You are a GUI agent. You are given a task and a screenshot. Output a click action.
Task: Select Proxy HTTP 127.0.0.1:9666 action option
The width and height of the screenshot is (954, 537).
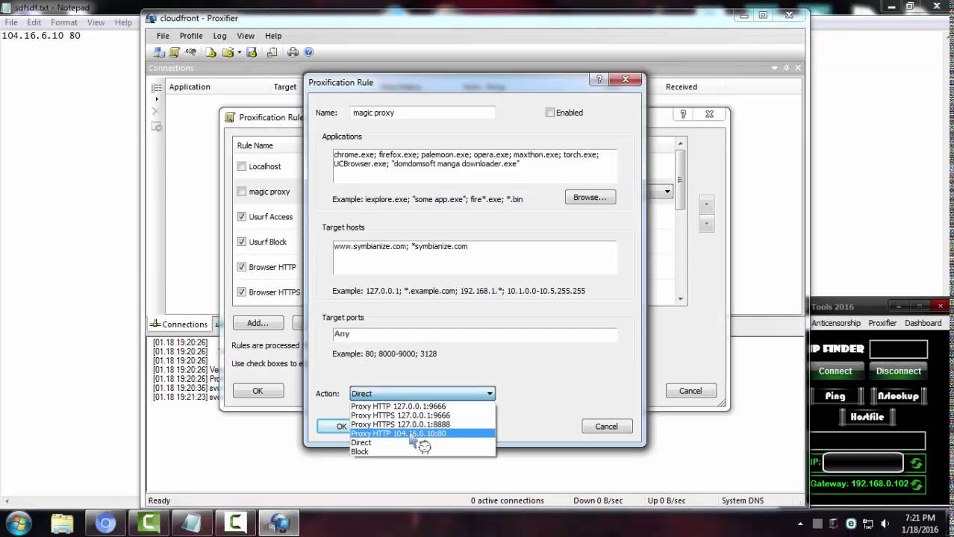click(422, 406)
